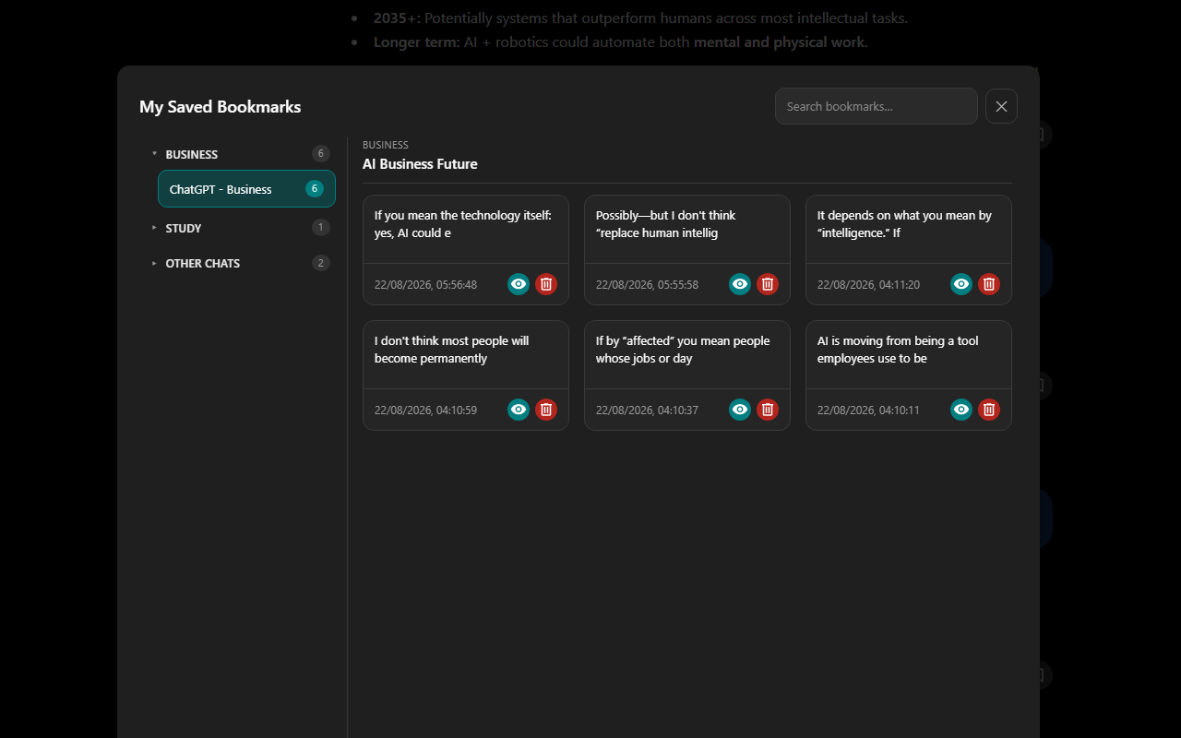
Task: Delete the 04:10:59 bookmark
Action: click(x=546, y=410)
